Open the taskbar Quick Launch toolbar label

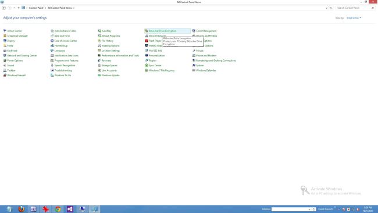(325, 209)
